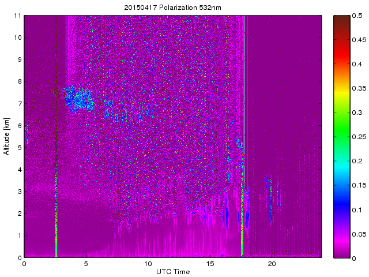Click the plot title '20150417 Polarization 532nm'
Image resolution: width=369 pixels, height=277 pixels.
tap(172, 8)
